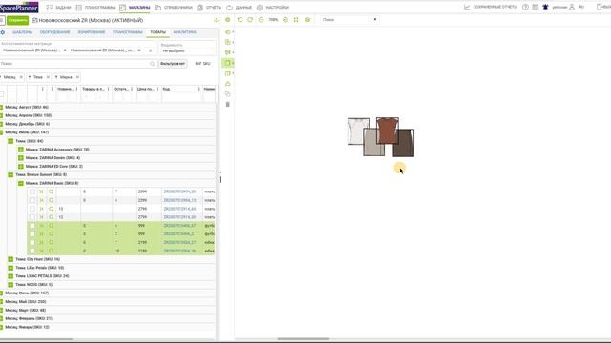Image resolution: width=611 pixels, height=343 pixels.
Task: Remove the Тема grouping chip
Action: click(x=48, y=77)
